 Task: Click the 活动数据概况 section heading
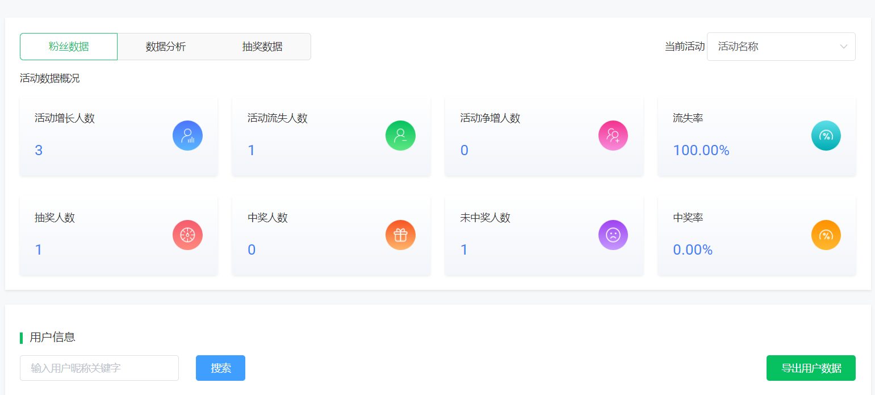point(50,78)
